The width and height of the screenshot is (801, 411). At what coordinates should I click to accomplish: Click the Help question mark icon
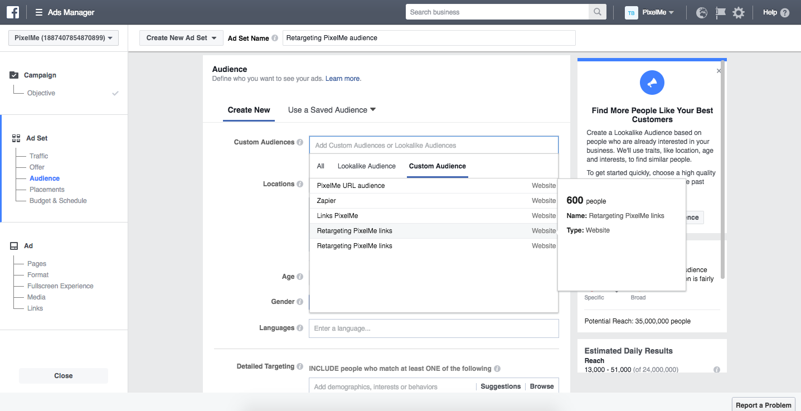(x=785, y=13)
